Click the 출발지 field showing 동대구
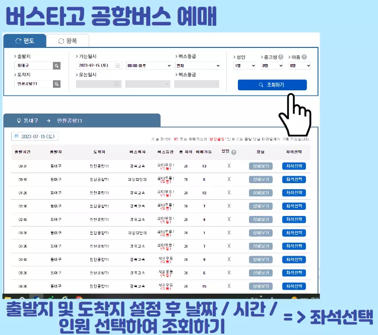 point(33,66)
